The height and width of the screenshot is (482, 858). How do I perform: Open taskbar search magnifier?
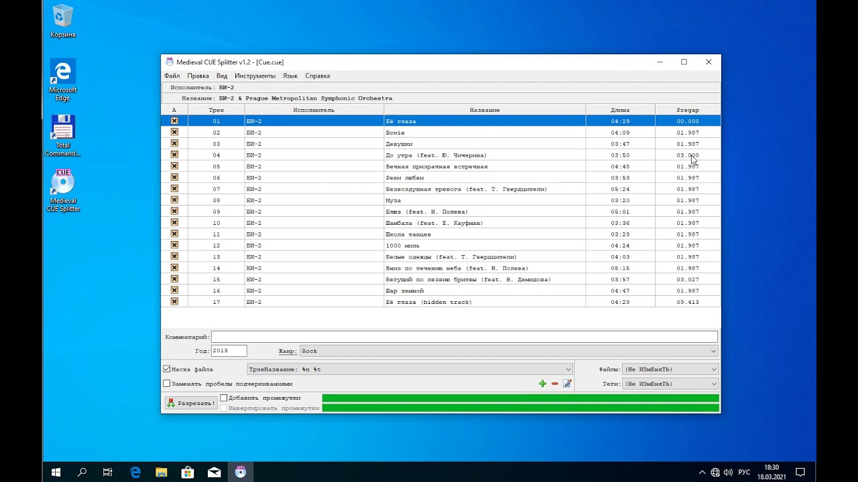82,472
